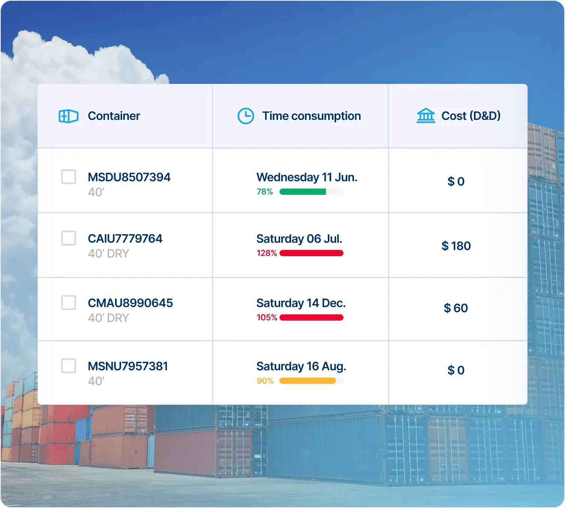Click the CMAU8990645 container name
565x508 pixels.
pyautogui.click(x=130, y=303)
